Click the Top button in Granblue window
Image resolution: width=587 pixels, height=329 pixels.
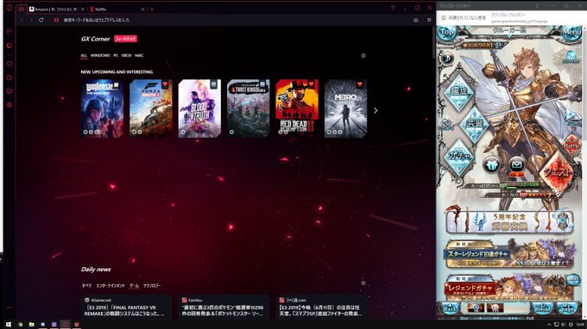click(x=446, y=33)
